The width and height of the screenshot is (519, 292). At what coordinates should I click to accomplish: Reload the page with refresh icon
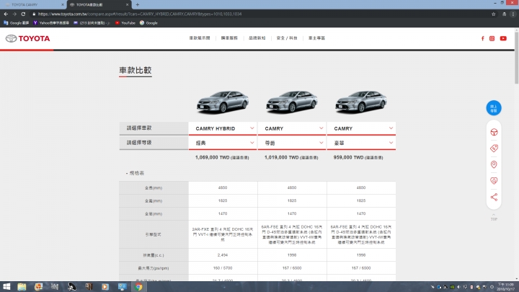click(x=23, y=14)
